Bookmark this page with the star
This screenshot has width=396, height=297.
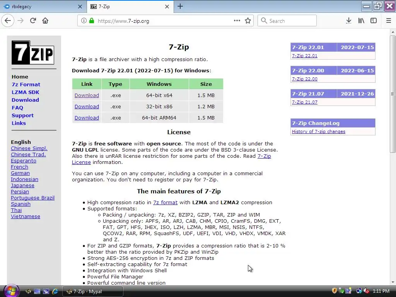pos(248,21)
